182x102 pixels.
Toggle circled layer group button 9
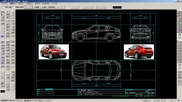(181, 45)
